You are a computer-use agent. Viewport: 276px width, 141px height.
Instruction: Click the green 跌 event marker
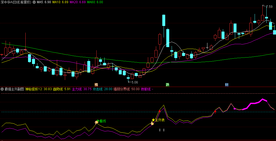pyautogui.click(x=168, y=85)
